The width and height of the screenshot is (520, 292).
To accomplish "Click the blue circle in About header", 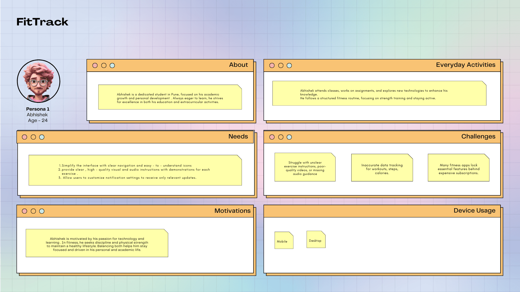I will (x=112, y=65).
